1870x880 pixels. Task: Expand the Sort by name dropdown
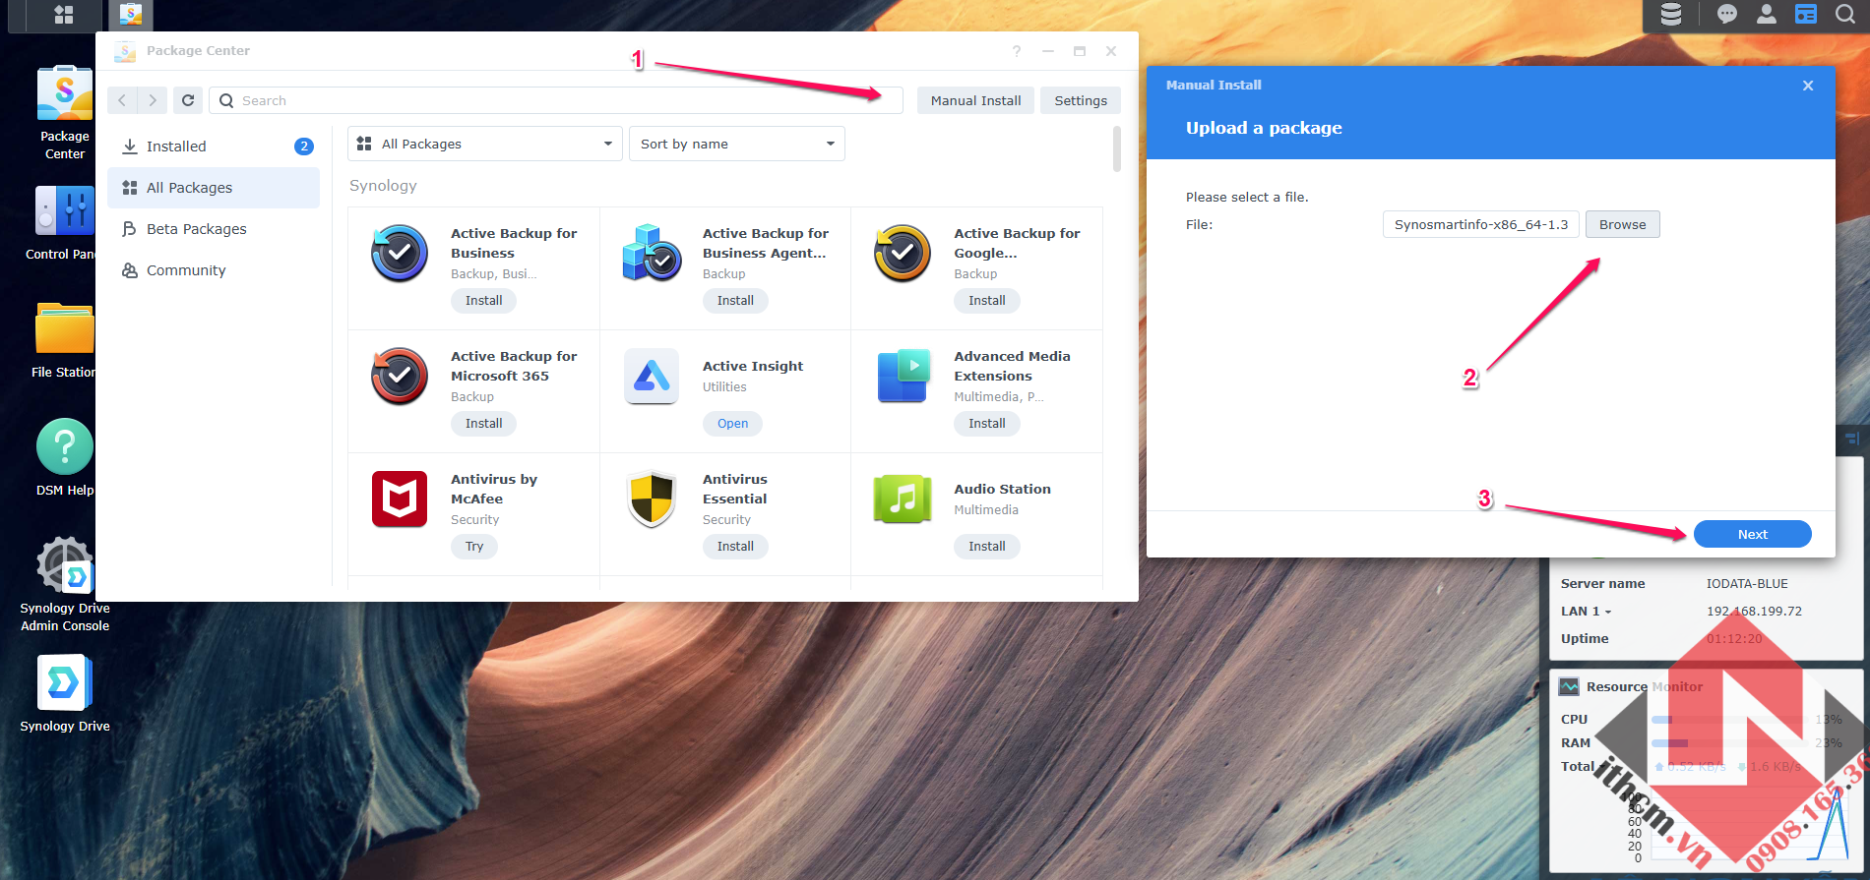pos(737,144)
